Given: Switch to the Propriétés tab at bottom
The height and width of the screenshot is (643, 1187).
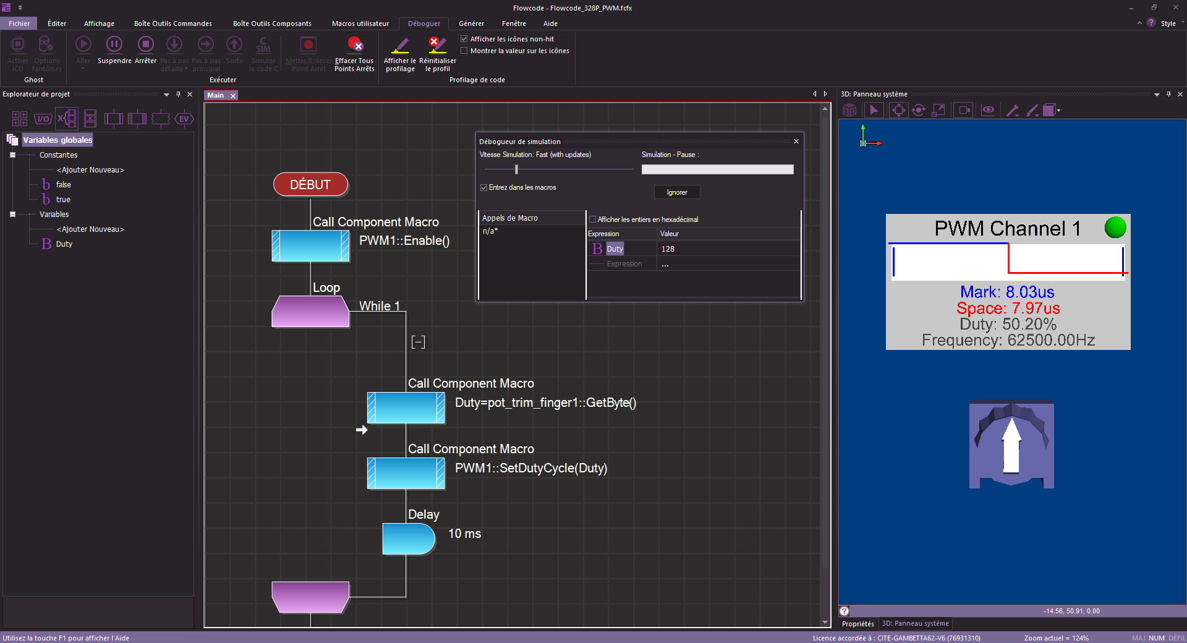Looking at the screenshot, I should (857, 624).
